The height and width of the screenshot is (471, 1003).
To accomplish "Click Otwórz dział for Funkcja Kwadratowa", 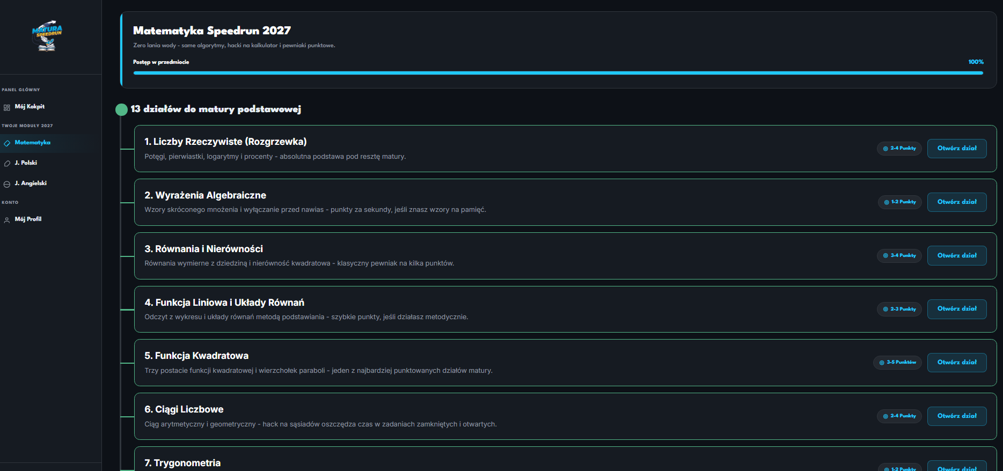I will [x=957, y=363].
